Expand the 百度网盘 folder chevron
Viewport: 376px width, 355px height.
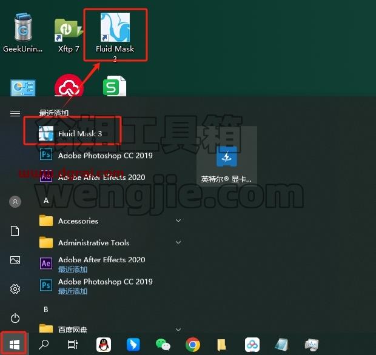point(178,330)
